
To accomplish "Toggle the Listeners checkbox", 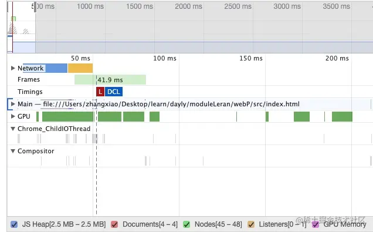I will tap(251, 224).
